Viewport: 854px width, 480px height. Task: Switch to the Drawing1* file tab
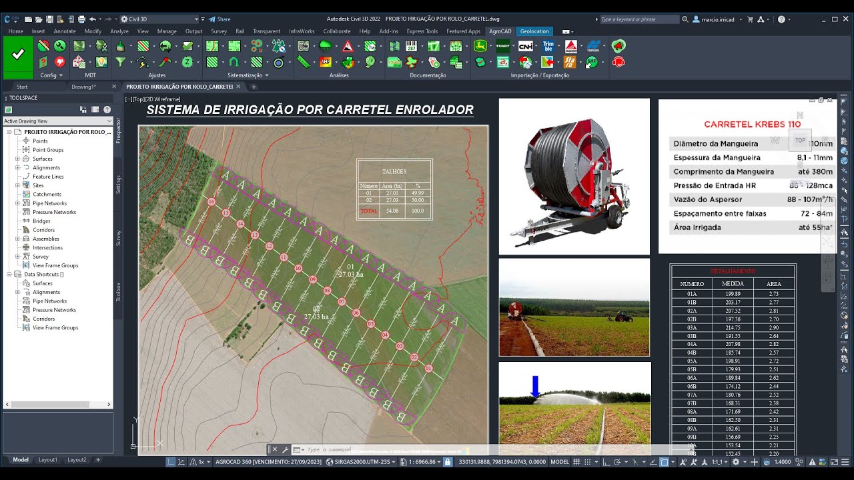point(84,87)
